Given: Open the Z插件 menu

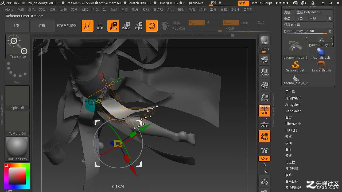Looking at the screenshot, I should tap(236, 9).
